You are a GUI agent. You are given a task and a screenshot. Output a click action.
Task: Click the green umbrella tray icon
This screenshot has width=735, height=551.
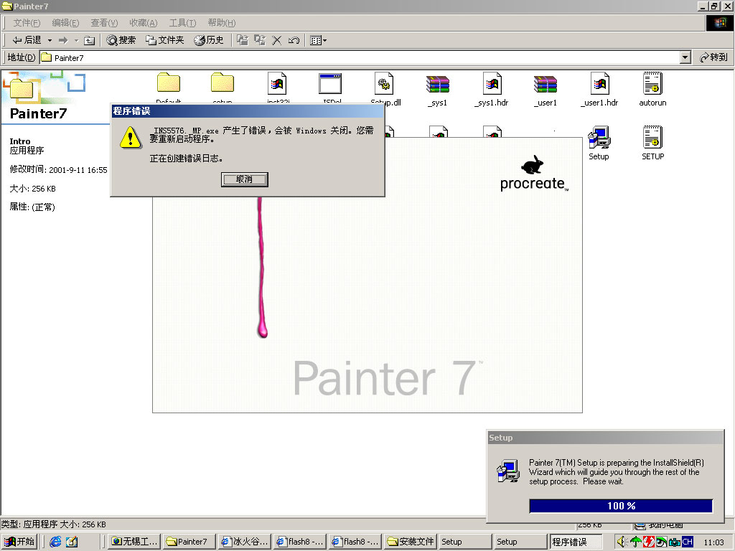point(636,542)
